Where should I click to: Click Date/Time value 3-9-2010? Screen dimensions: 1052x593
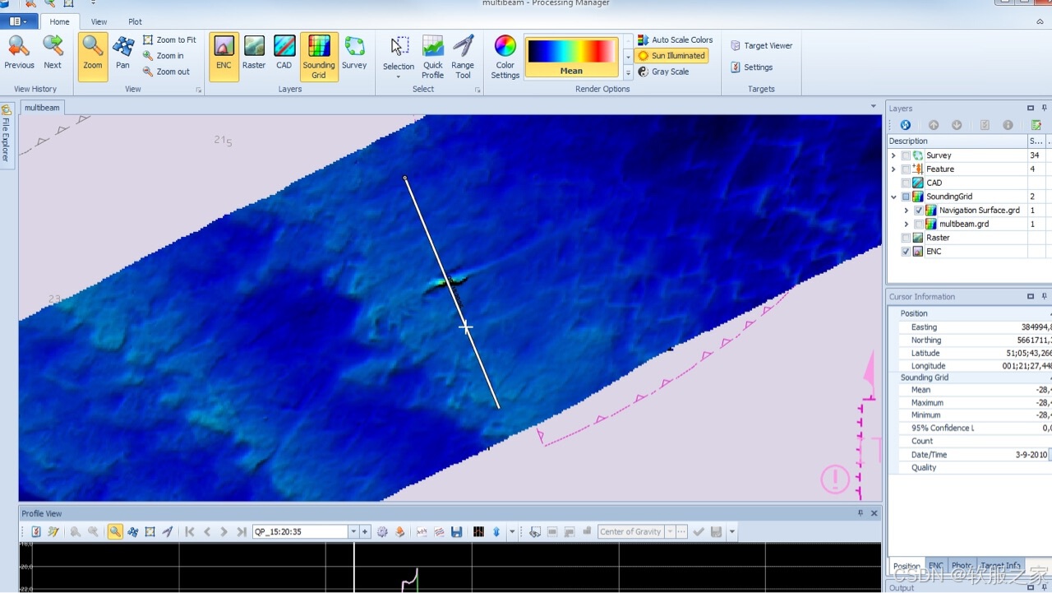click(1031, 455)
